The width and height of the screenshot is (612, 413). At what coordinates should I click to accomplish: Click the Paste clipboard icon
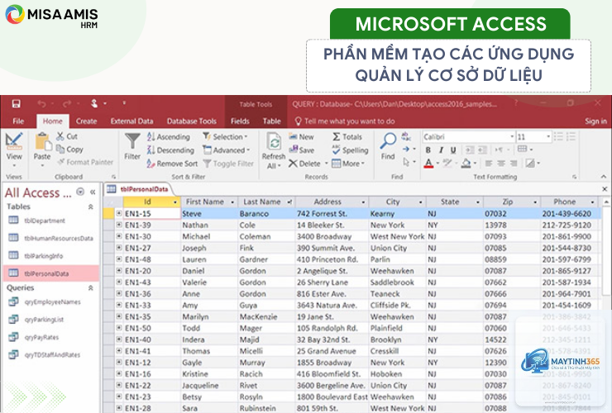[42, 141]
